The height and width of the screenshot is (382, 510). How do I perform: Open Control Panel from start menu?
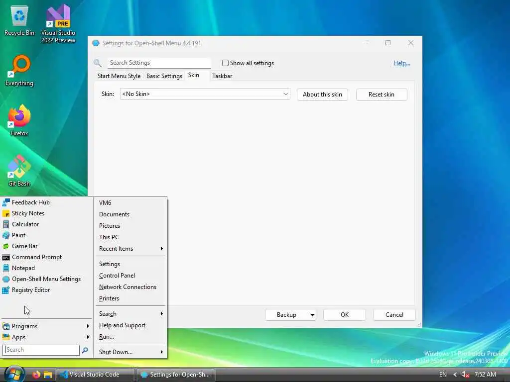tap(131, 276)
